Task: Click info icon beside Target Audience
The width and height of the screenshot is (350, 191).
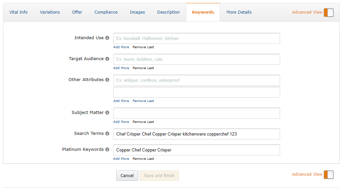Action: click(107, 59)
